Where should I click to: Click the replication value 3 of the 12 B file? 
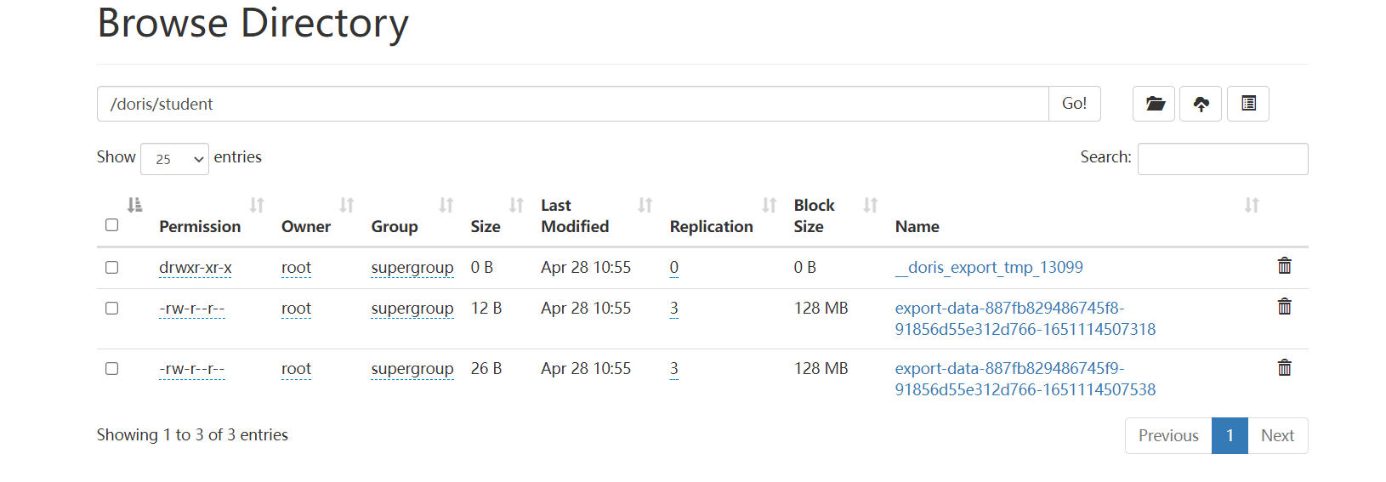(x=673, y=309)
